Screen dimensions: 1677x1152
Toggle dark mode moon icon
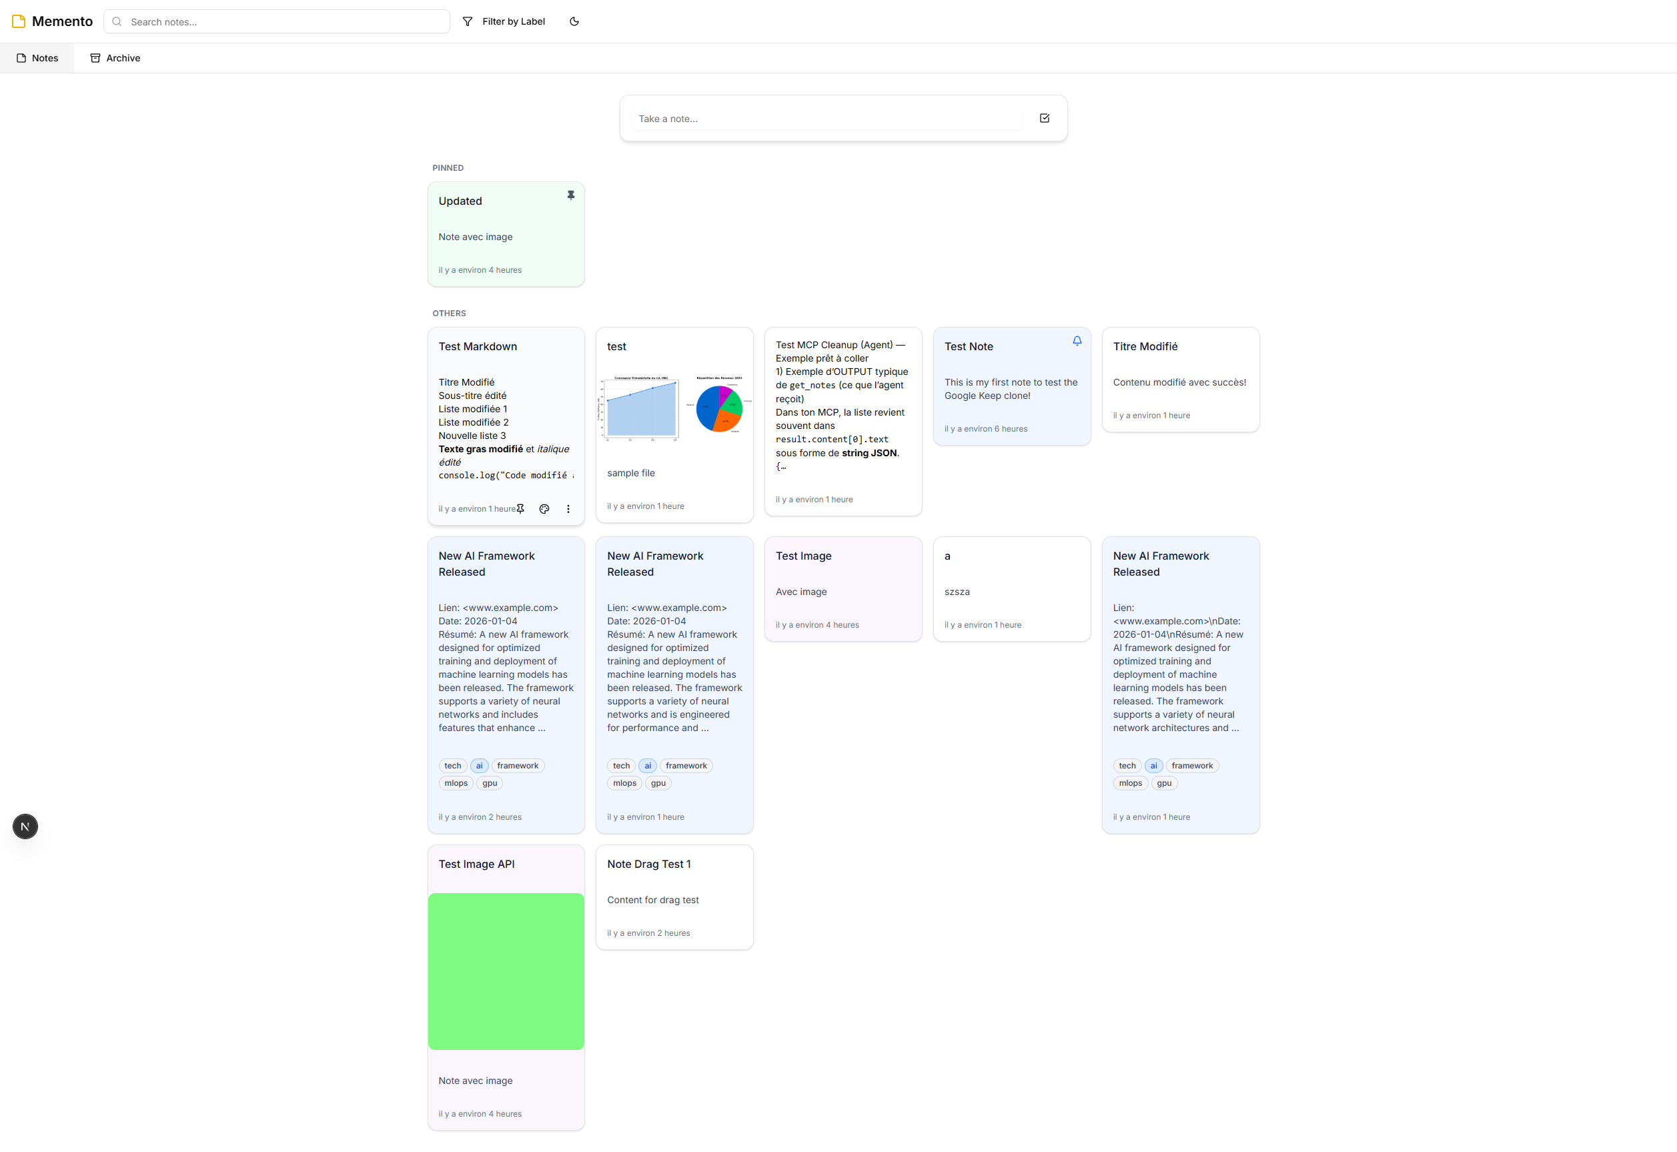click(574, 21)
